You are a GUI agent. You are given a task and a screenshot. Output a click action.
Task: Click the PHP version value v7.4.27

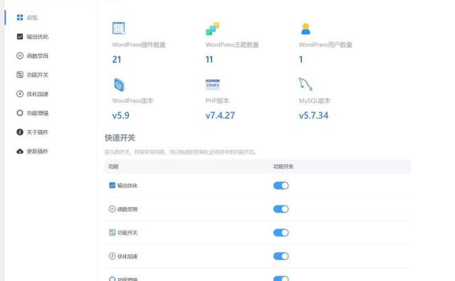pos(220,116)
